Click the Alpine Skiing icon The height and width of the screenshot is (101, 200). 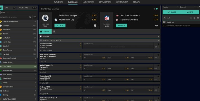pyautogui.click(x=1, y=62)
